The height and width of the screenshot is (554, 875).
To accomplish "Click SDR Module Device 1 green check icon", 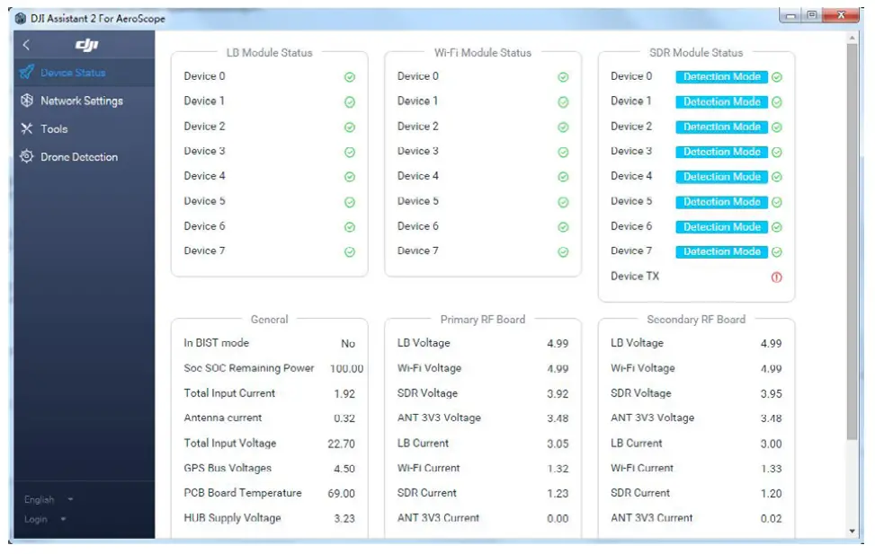I will click(777, 102).
